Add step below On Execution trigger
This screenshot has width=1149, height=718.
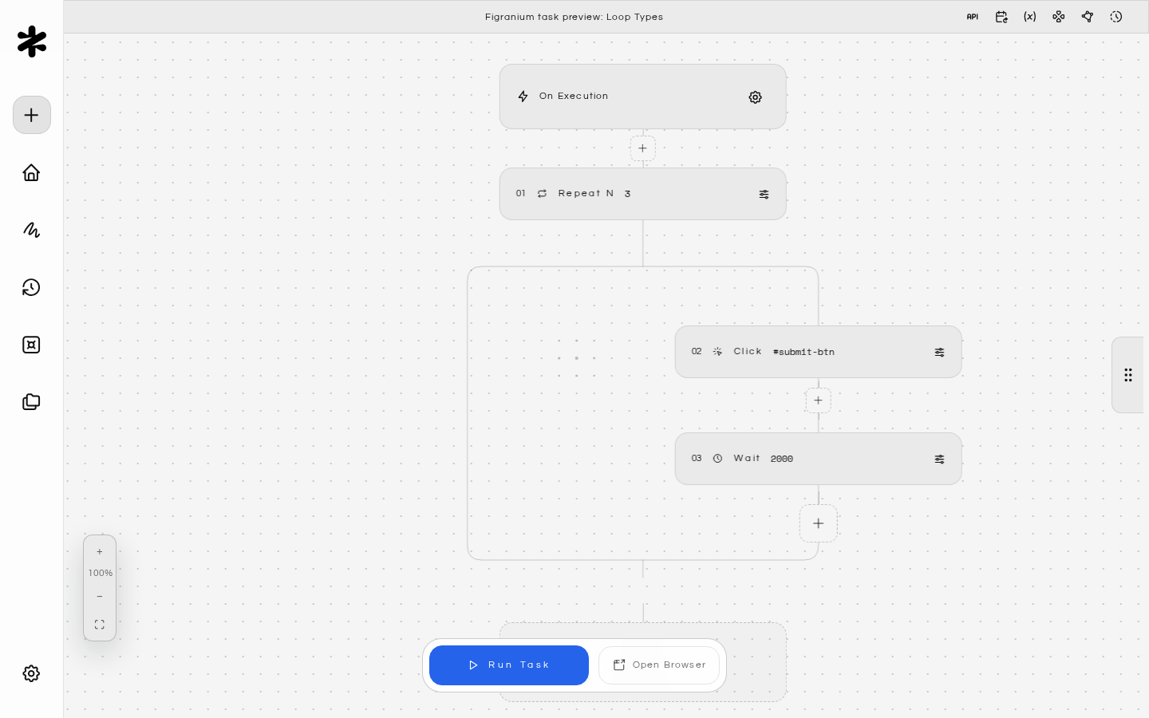point(643,148)
